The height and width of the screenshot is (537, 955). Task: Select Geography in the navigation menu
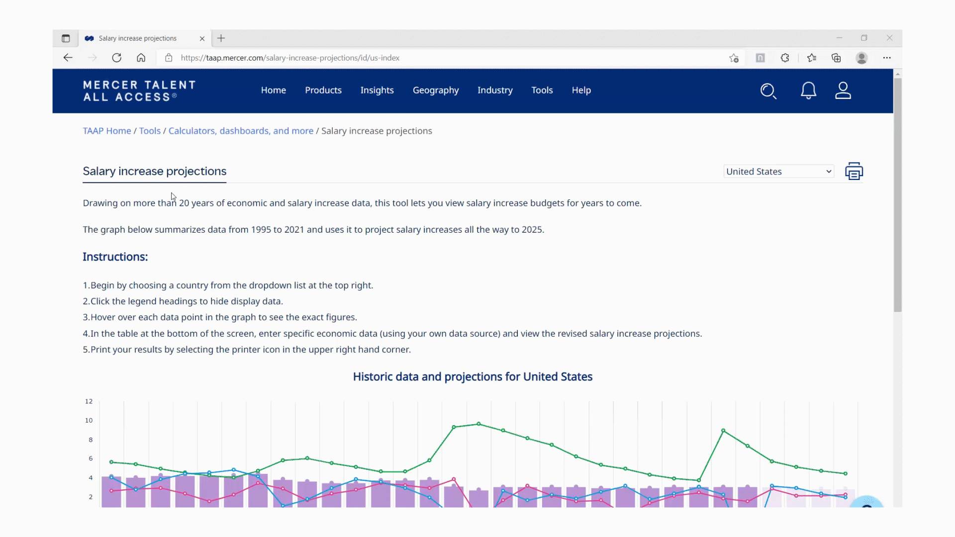pos(436,90)
